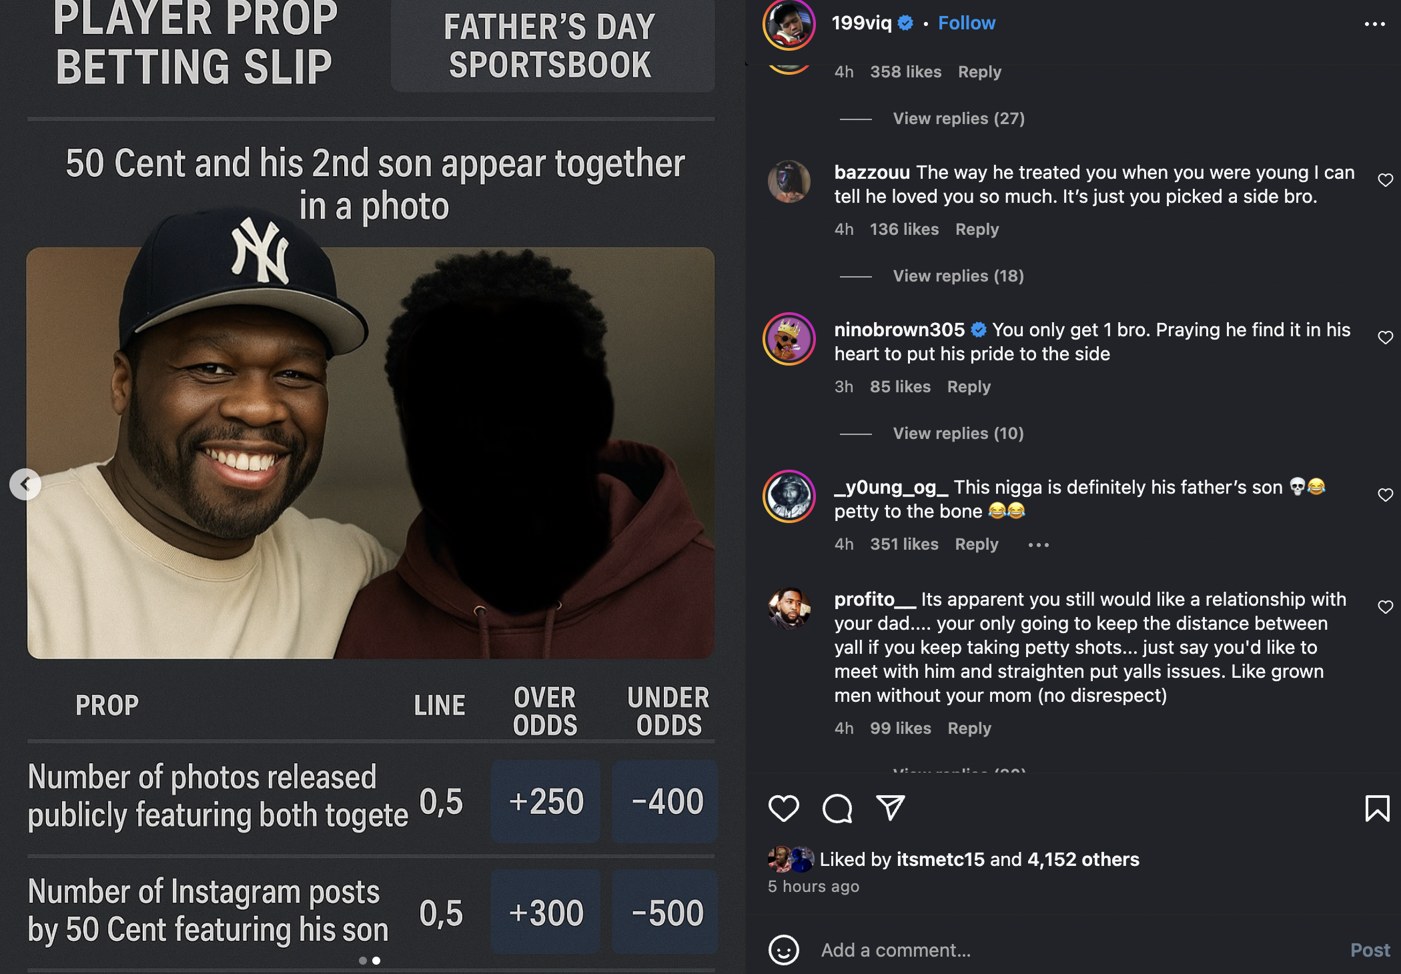The image size is (1401, 974).
Task: Expand View replies (10)
Action: pyautogui.click(x=958, y=434)
